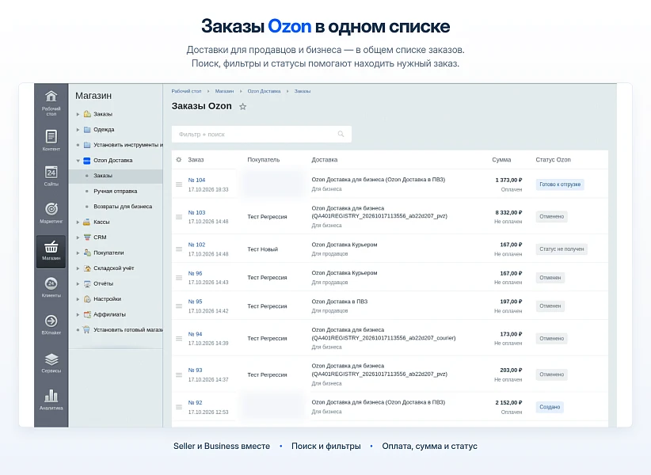Expand the Складской учёт tree node
651x475 pixels.
[78, 268]
